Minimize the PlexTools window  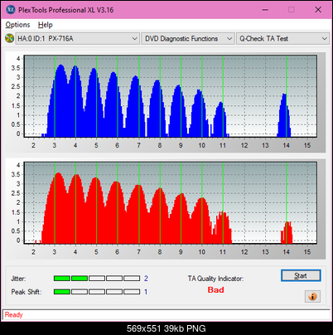(265, 10)
